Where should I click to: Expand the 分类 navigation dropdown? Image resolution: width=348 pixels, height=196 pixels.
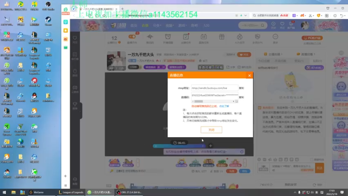tap(157, 26)
